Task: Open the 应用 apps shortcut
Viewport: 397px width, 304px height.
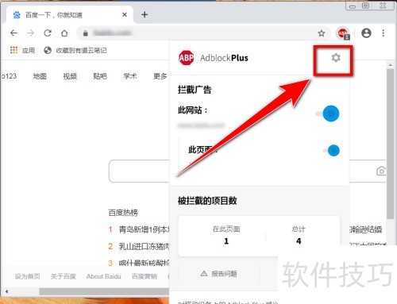Action: (22, 50)
